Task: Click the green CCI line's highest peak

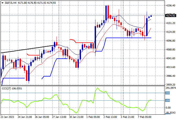Action: 97,88
